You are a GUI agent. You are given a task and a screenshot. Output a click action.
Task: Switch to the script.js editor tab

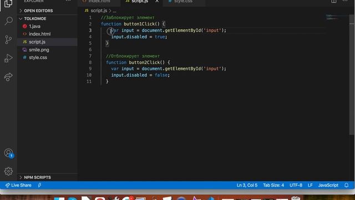(139, 2)
